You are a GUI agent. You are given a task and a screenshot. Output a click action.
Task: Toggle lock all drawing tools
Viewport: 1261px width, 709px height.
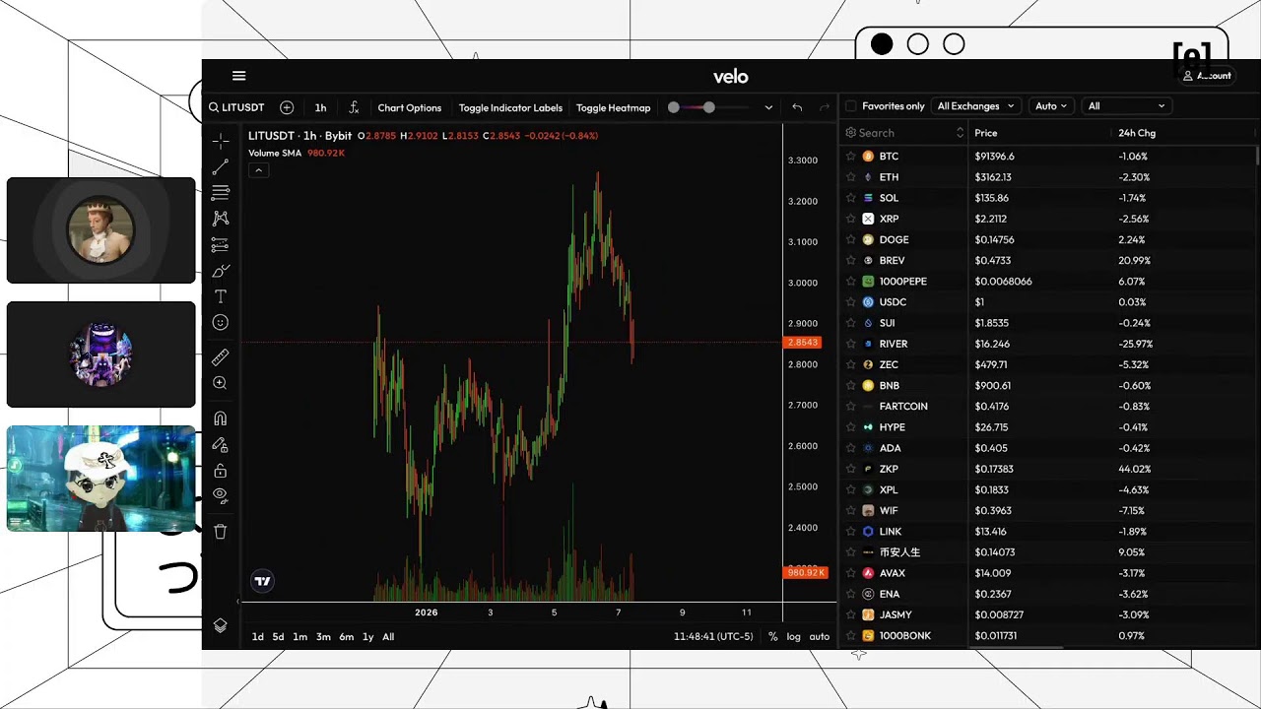click(x=220, y=471)
